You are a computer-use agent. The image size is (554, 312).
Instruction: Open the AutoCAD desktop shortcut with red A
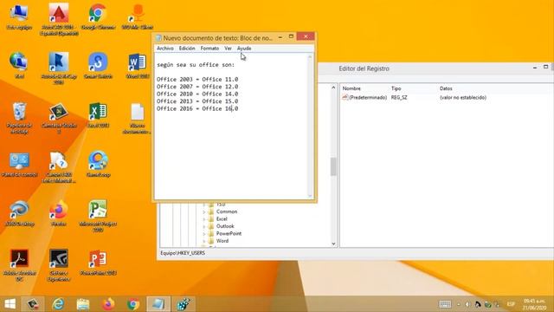coord(59,19)
